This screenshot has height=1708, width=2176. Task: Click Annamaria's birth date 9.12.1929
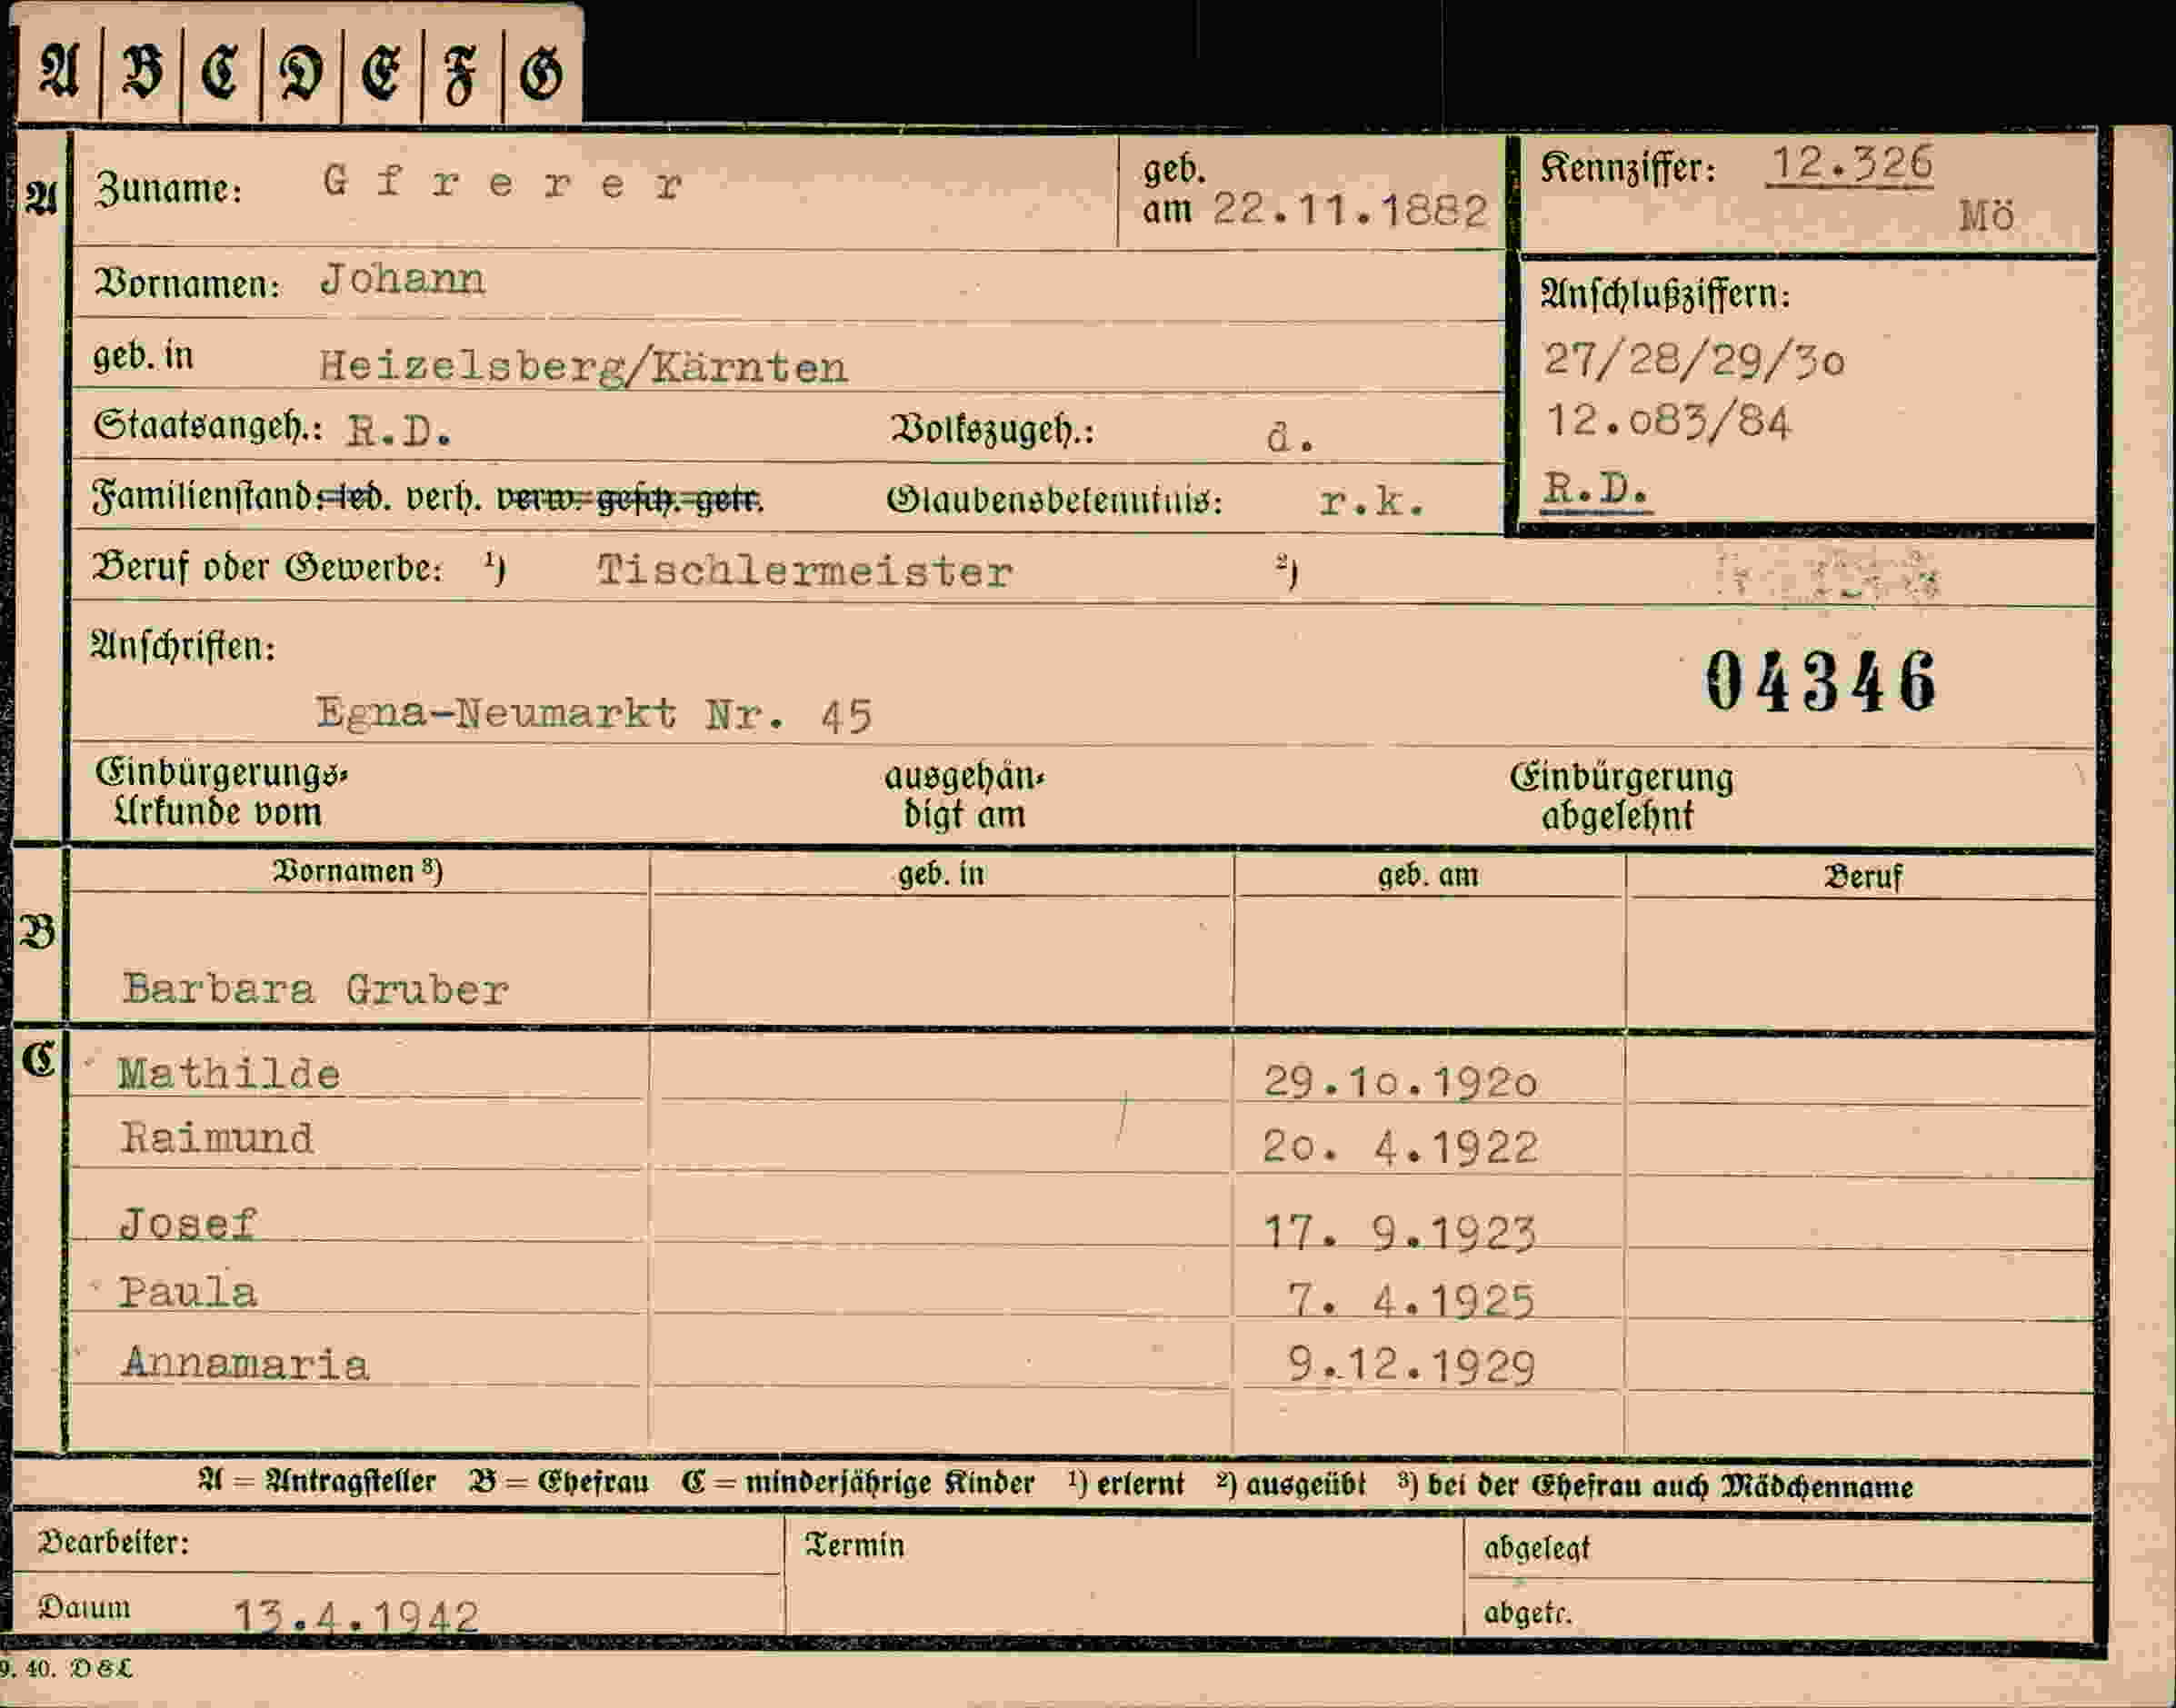pos(1411,1365)
